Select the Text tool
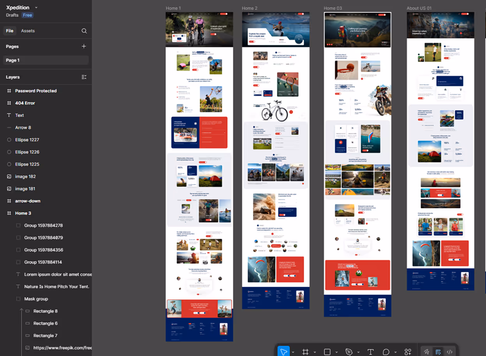 370,351
